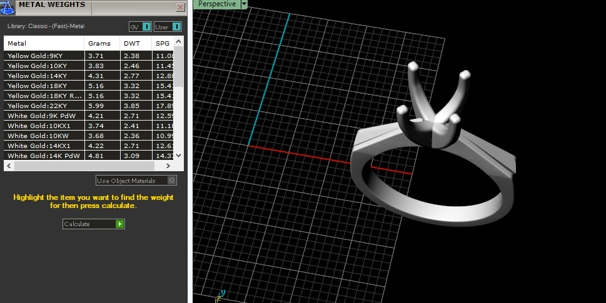Click the 3.71 grams value
The width and height of the screenshot is (606, 303).
click(x=96, y=56)
